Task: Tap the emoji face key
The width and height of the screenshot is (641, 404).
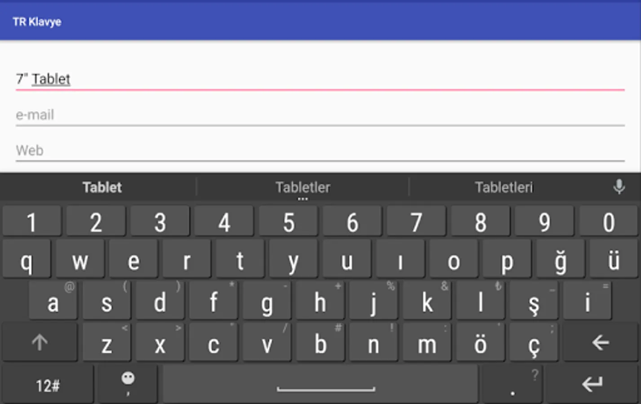Action: pyautogui.click(x=128, y=384)
